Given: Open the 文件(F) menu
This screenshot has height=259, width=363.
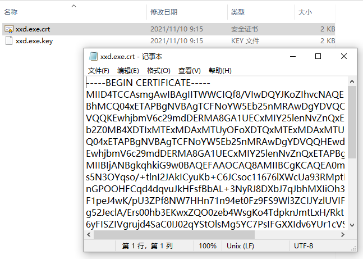Looking at the screenshot, I should (99, 70).
